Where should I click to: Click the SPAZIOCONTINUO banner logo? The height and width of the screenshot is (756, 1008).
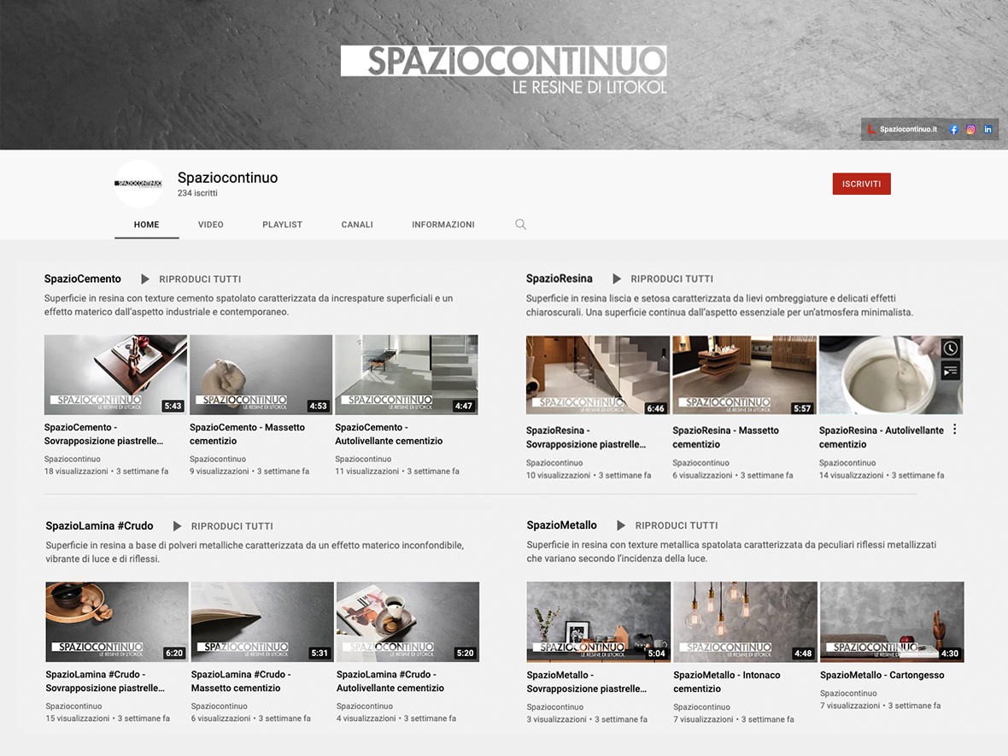[503, 69]
